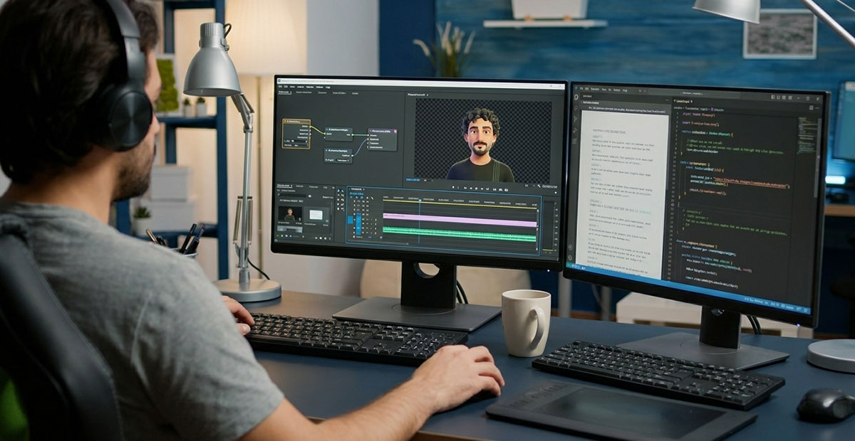Click the code minimap in the code editor
855x441 pixels.
pos(807,135)
